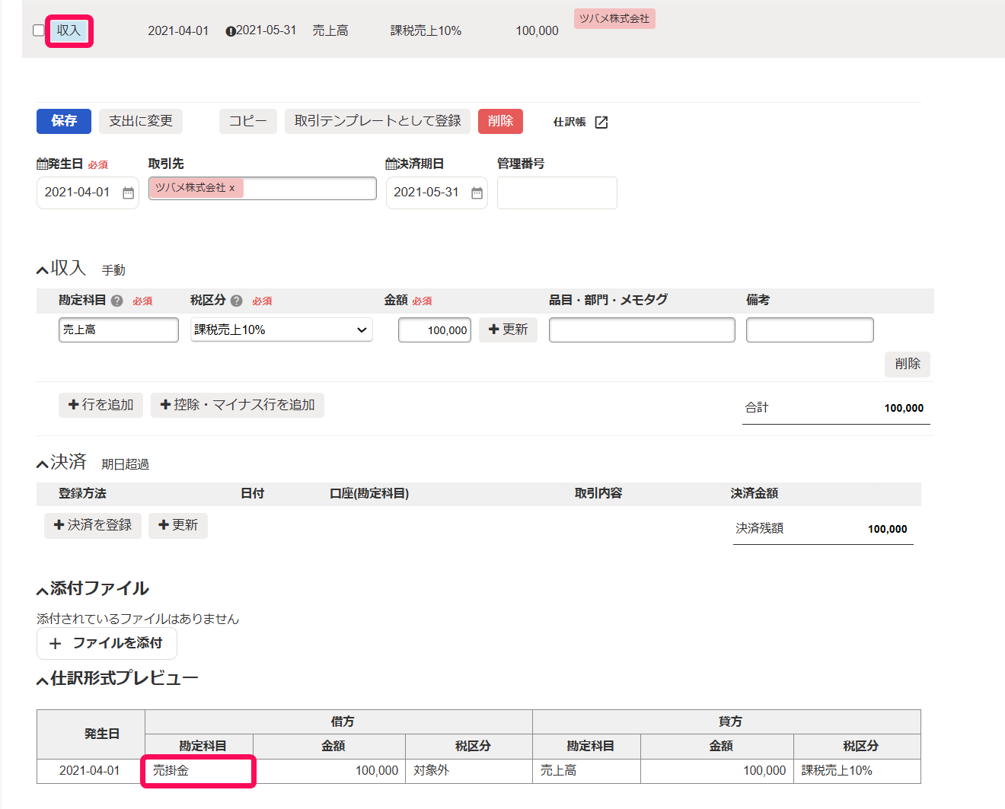Remove ツバメ株式会社 tag with the x
This screenshot has width=1005, height=809.
[232, 188]
